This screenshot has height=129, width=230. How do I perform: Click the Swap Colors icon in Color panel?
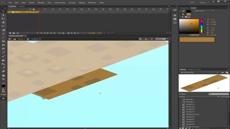(x=189, y=17)
